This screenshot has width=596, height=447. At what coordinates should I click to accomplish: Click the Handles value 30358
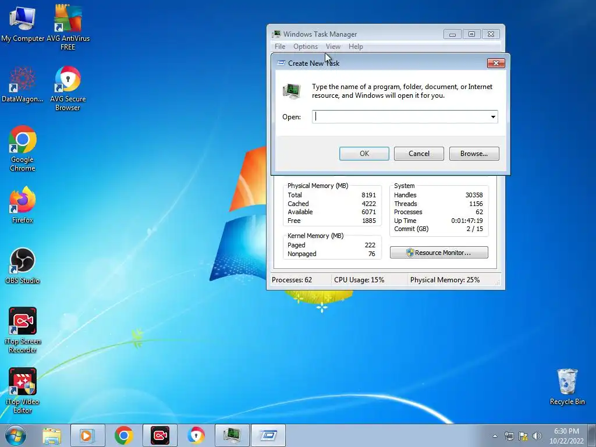474,195
